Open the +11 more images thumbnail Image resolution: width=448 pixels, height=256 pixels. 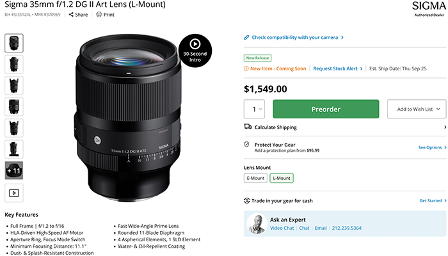point(14,170)
